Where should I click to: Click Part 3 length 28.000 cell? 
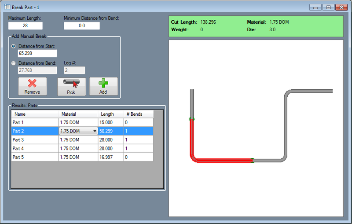[x=111, y=140]
